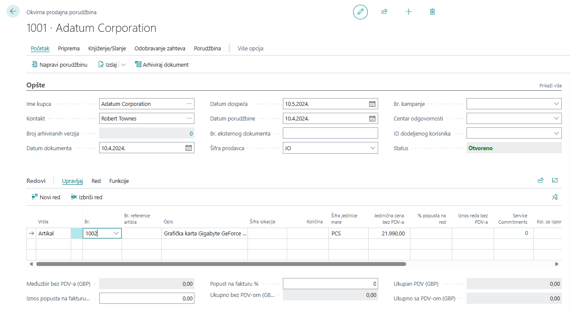Click Napravi porudžbinu button
The height and width of the screenshot is (315, 570).
[x=60, y=65]
